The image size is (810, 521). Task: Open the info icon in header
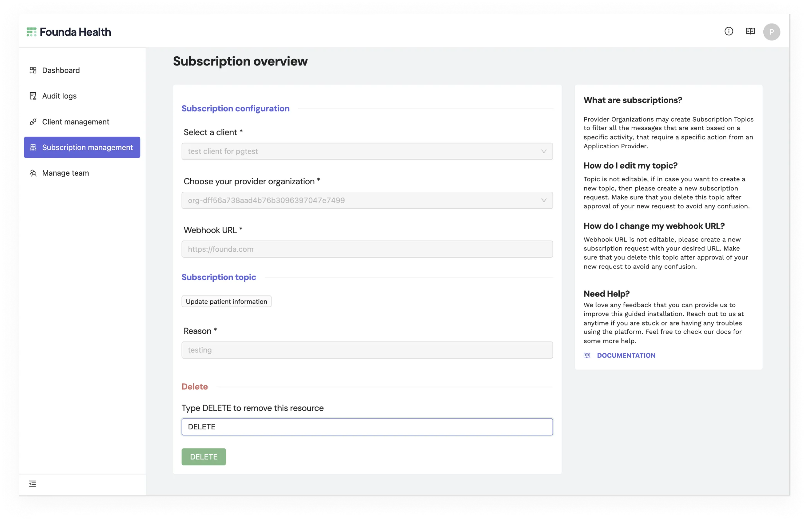click(729, 32)
